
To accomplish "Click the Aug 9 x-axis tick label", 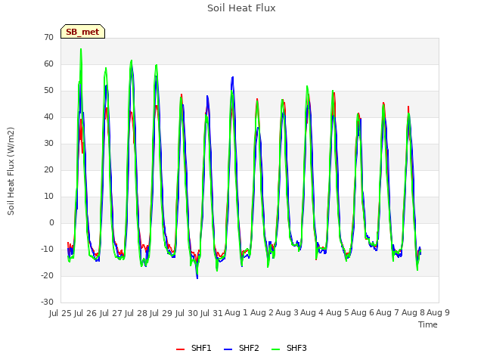I will 438,312.
